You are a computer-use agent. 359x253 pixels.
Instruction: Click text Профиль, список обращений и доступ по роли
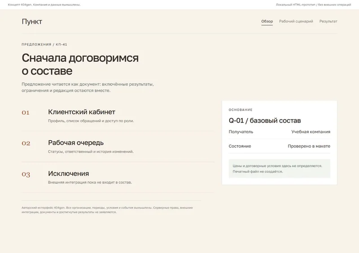(x=91, y=120)
